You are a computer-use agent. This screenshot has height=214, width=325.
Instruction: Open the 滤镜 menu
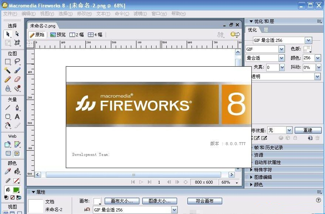point(140,14)
